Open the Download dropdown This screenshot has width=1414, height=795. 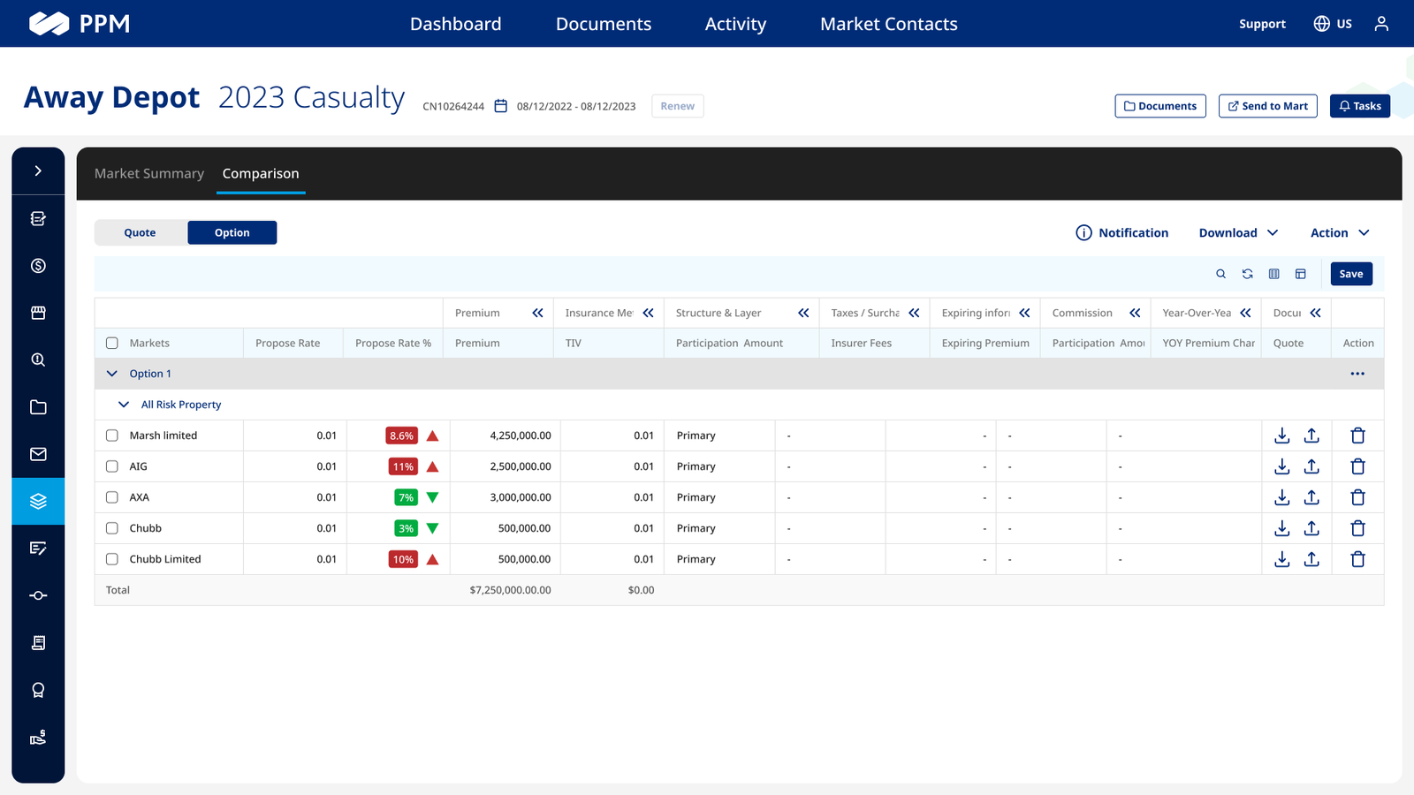point(1238,232)
